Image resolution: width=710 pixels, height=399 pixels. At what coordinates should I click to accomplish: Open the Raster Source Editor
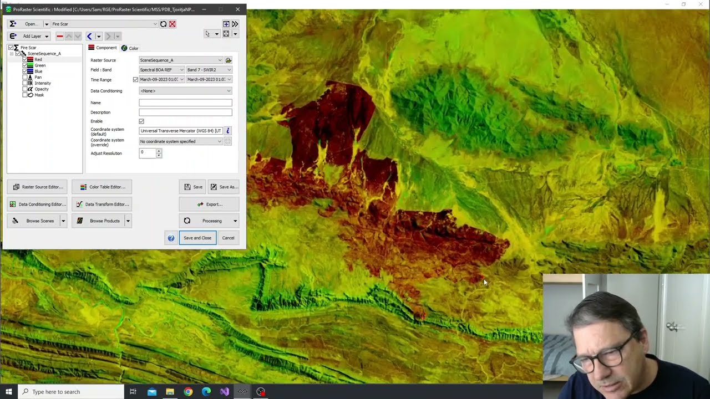pyautogui.click(x=37, y=187)
